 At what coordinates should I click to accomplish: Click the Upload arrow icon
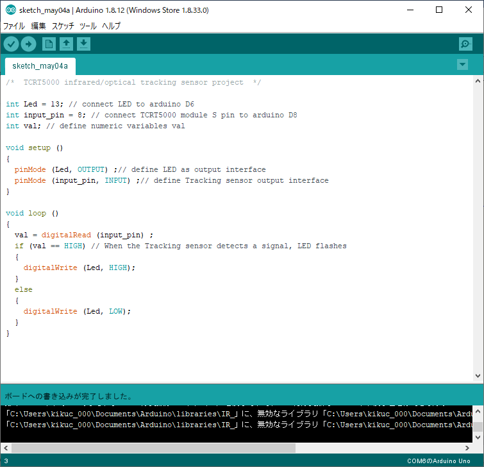(28, 44)
